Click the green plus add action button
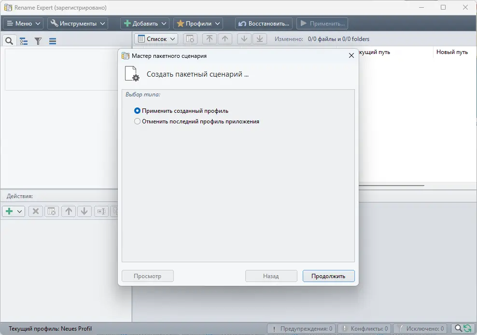Screen dimensions: 477x335 pyautogui.click(x=9, y=211)
